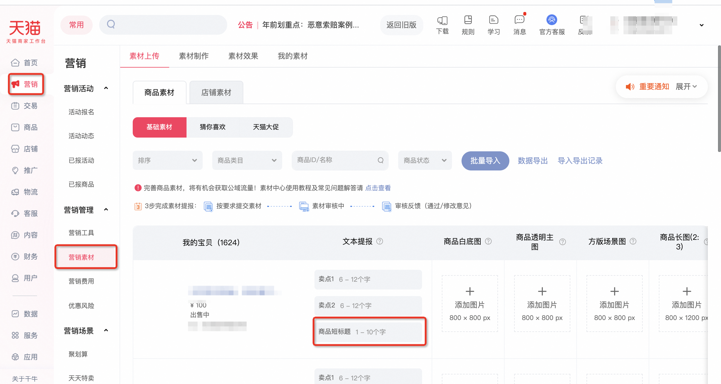Switch to the 我的素材 tab
Image resolution: width=721 pixels, height=384 pixels.
coord(293,56)
